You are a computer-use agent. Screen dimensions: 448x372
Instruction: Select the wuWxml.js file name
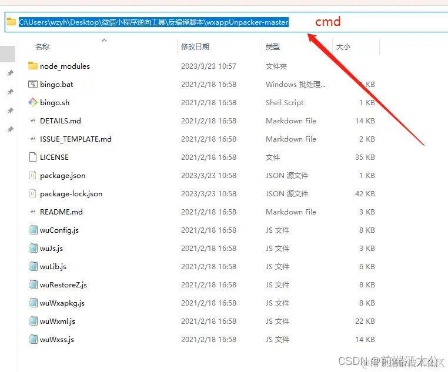click(x=58, y=321)
